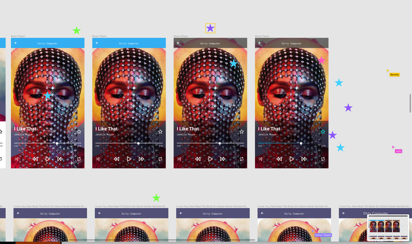Toggle repeat icon in fourth Music Player frame
The image size is (412, 244).
(323, 159)
